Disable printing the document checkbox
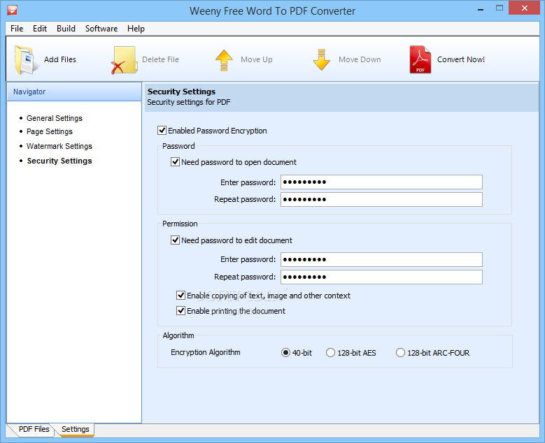 pos(181,311)
